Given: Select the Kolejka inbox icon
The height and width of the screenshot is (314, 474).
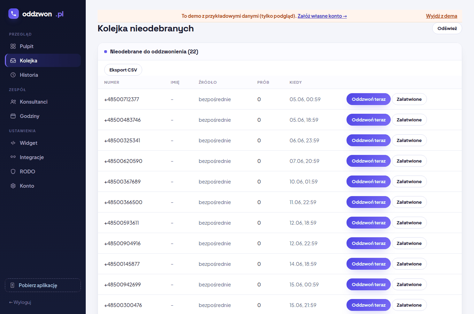Looking at the screenshot, I should pyautogui.click(x=13, y=61).
